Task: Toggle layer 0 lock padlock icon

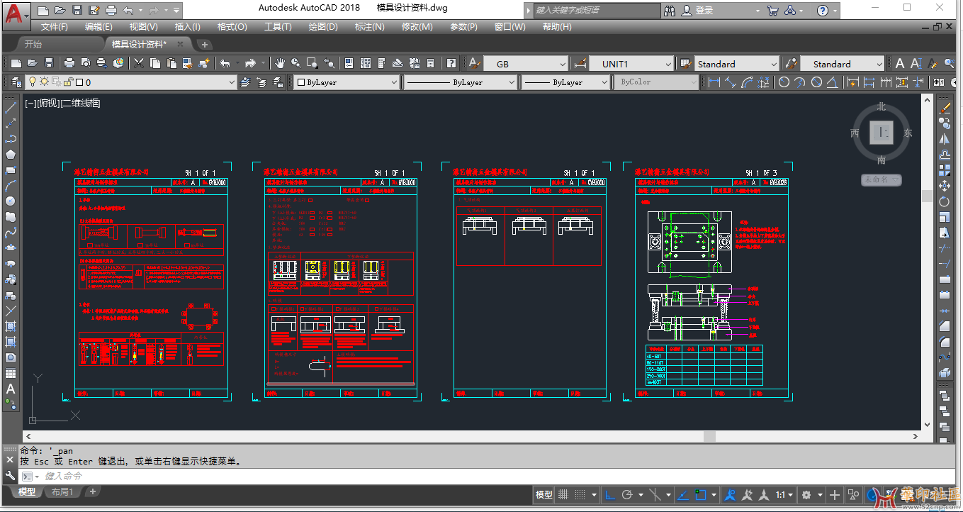Action: [69, 82]
